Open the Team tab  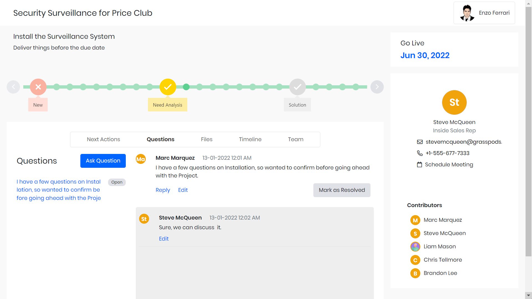pyautogui.click(x=295, y=140)
